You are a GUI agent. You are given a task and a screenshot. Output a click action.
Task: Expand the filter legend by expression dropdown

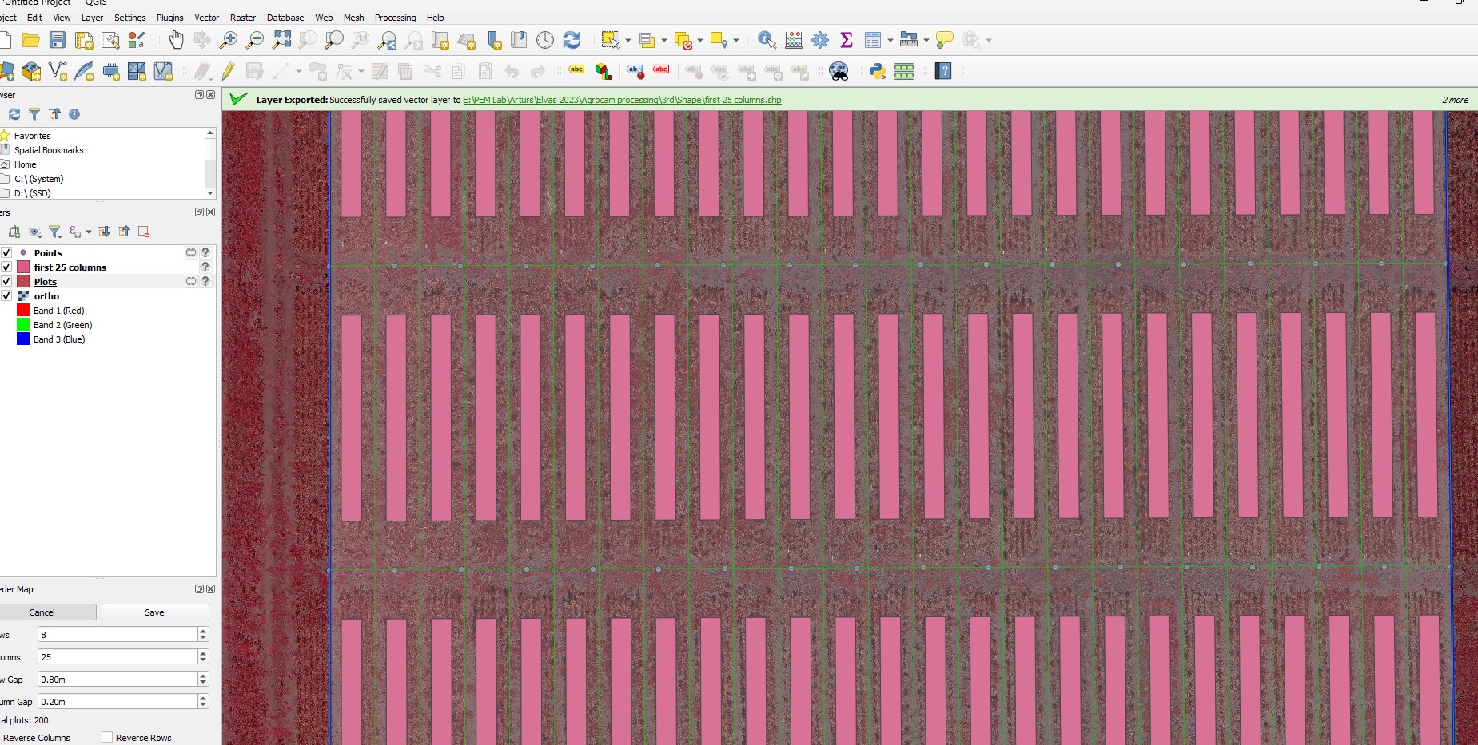coord(88,232)
